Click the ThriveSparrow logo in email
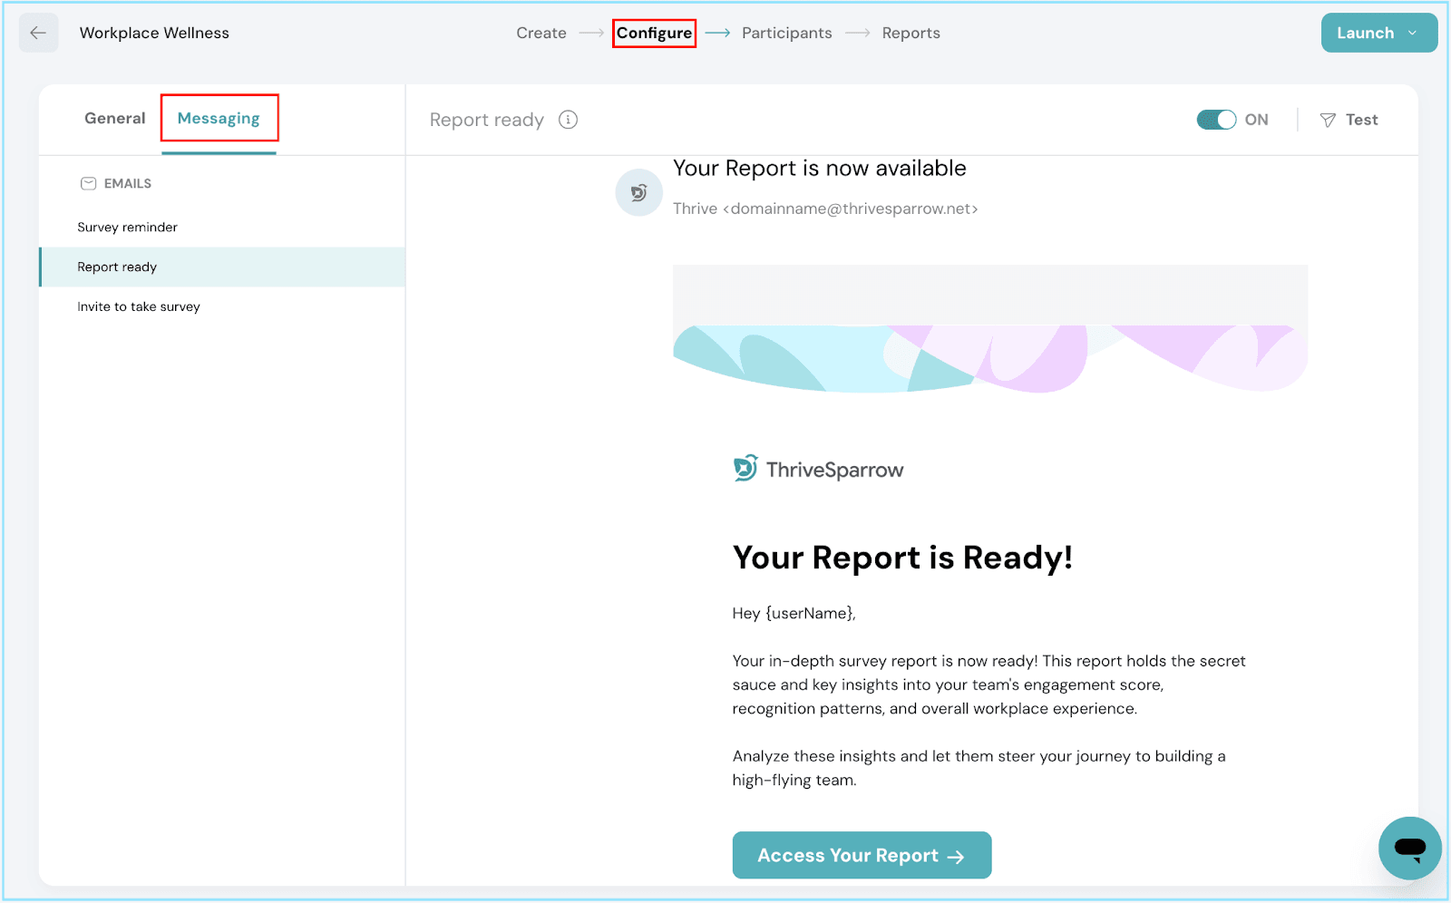The image size is (1451, 903). [818, 470]
